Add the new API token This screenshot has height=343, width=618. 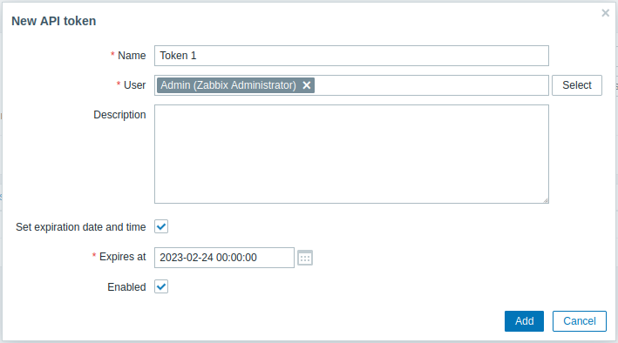click(524, 321)
